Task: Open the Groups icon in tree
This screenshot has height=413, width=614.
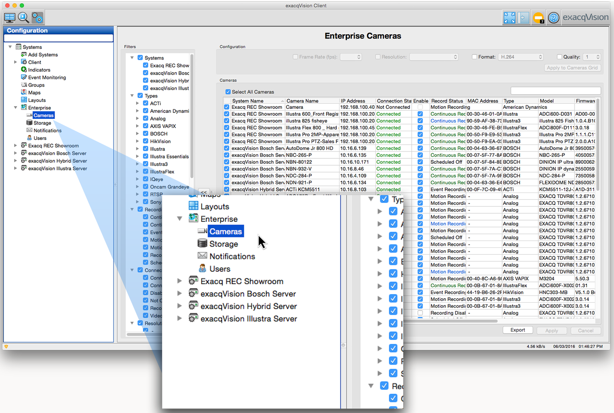Action: (x=24, y=85)
